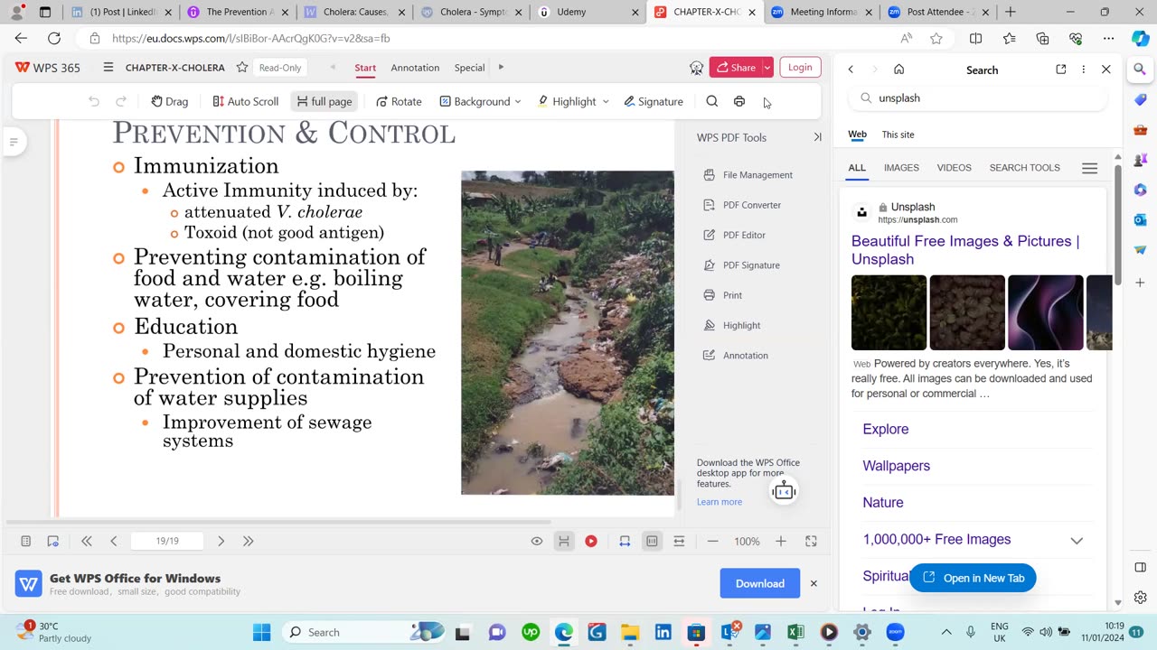Open SEARCH TOOLS in sidebar
The height and width of the screenshot is (650, 1157).
click(x=1024, y=168)
